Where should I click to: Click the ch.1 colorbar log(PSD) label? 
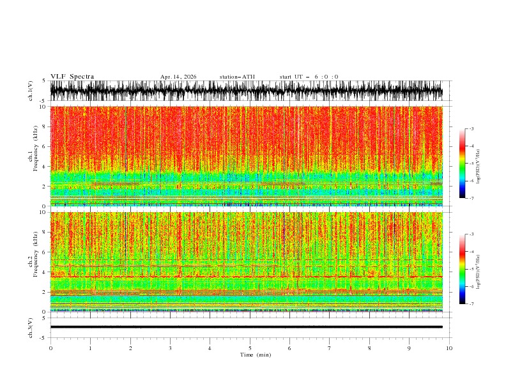click(478, 167)
